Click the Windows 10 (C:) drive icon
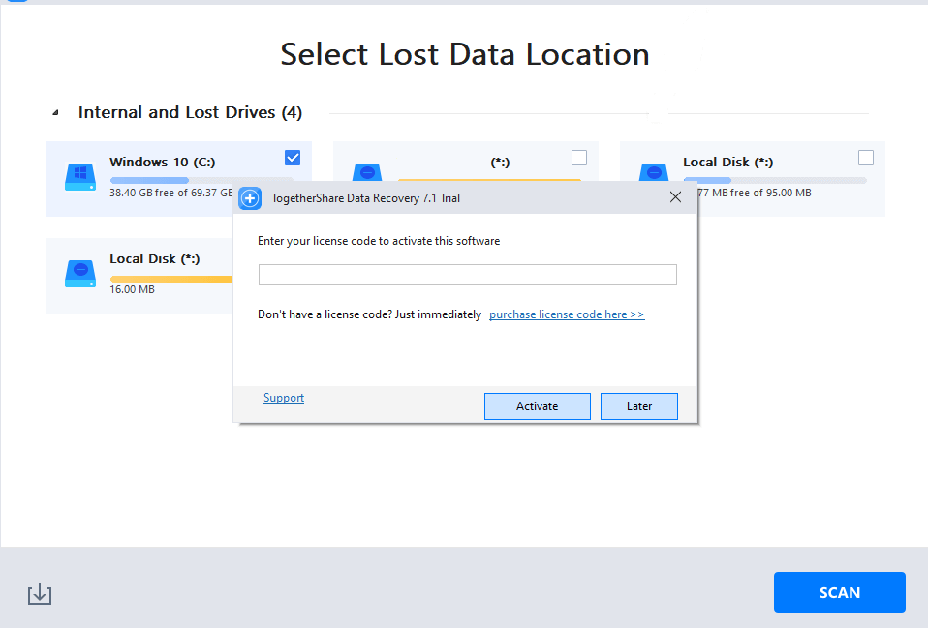928x628 pixels. [x=79, y=177]
